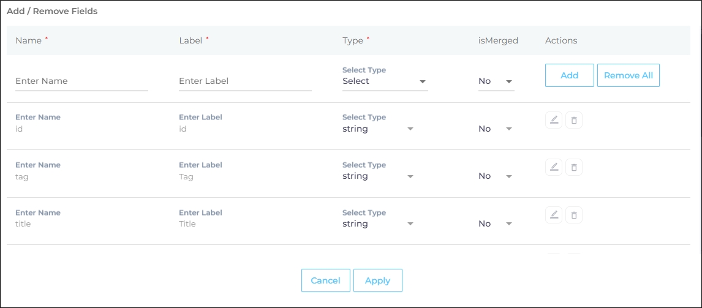Click the edit pencil icon for id row
Screen dimensions: 702x308
click(x=554, y=120)
